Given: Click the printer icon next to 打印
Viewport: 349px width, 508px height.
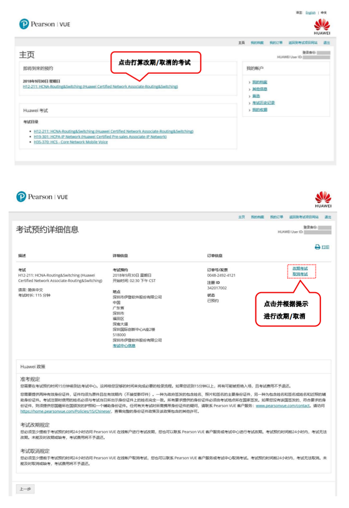Looking at the screenshot, I should [x=317, y=247].
